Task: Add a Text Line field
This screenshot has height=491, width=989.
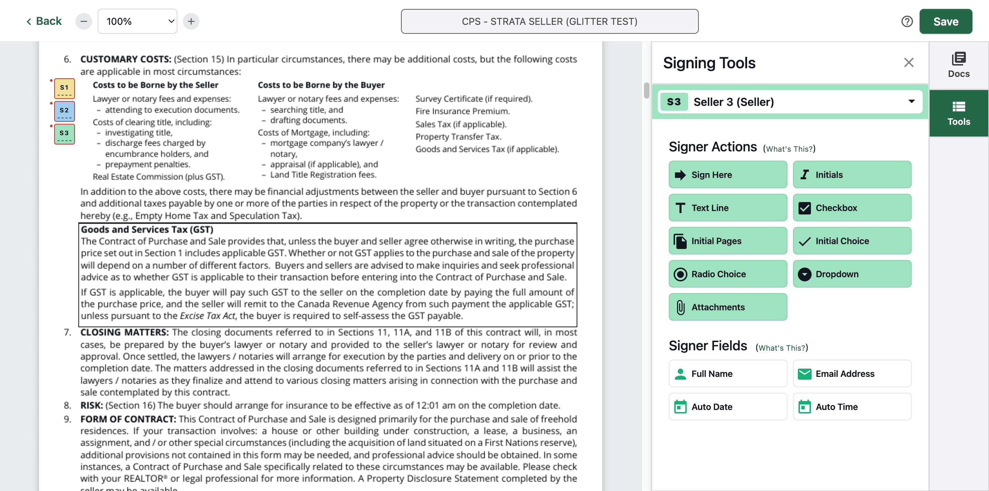Action: point(727,208)
